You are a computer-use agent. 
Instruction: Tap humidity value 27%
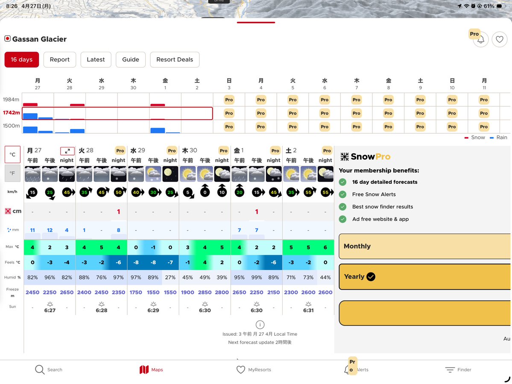pyautogui.click(x=170, y=277)
